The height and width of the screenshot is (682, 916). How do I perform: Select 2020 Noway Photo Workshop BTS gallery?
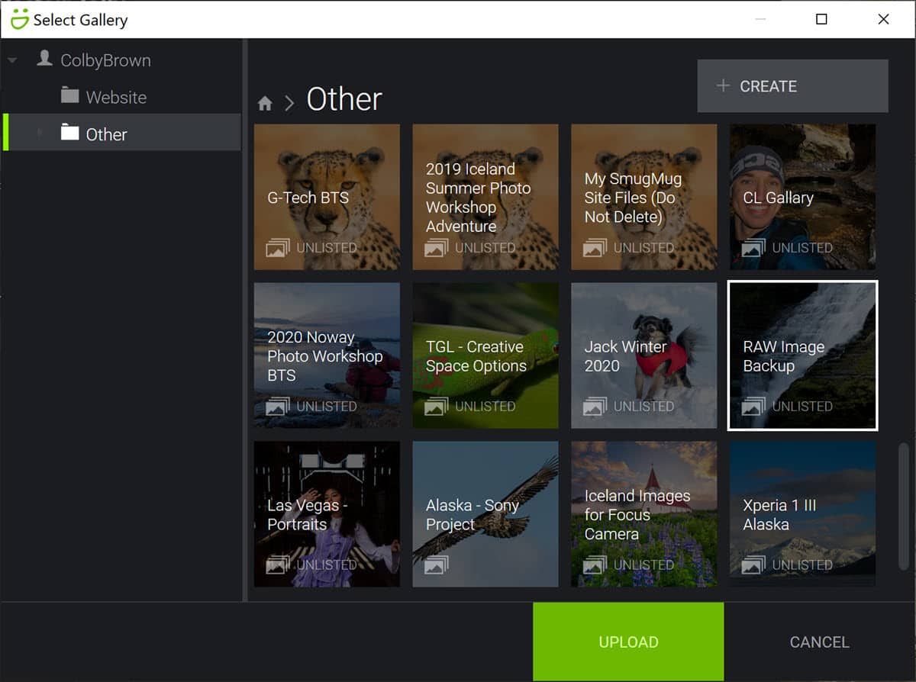[x=327, y=355]
